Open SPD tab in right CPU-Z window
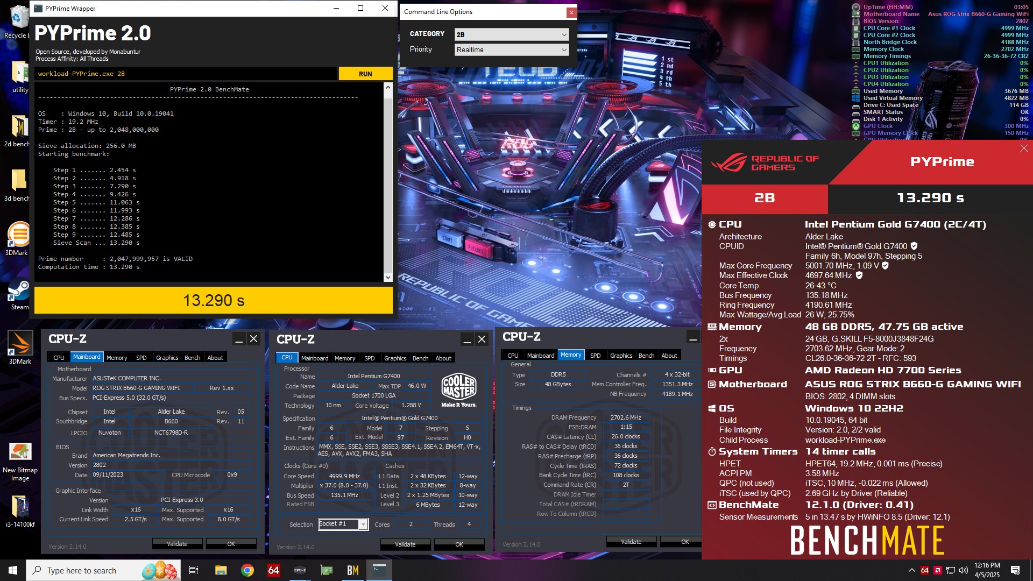This screenshot has width=1033, height=581. (595, 356)
